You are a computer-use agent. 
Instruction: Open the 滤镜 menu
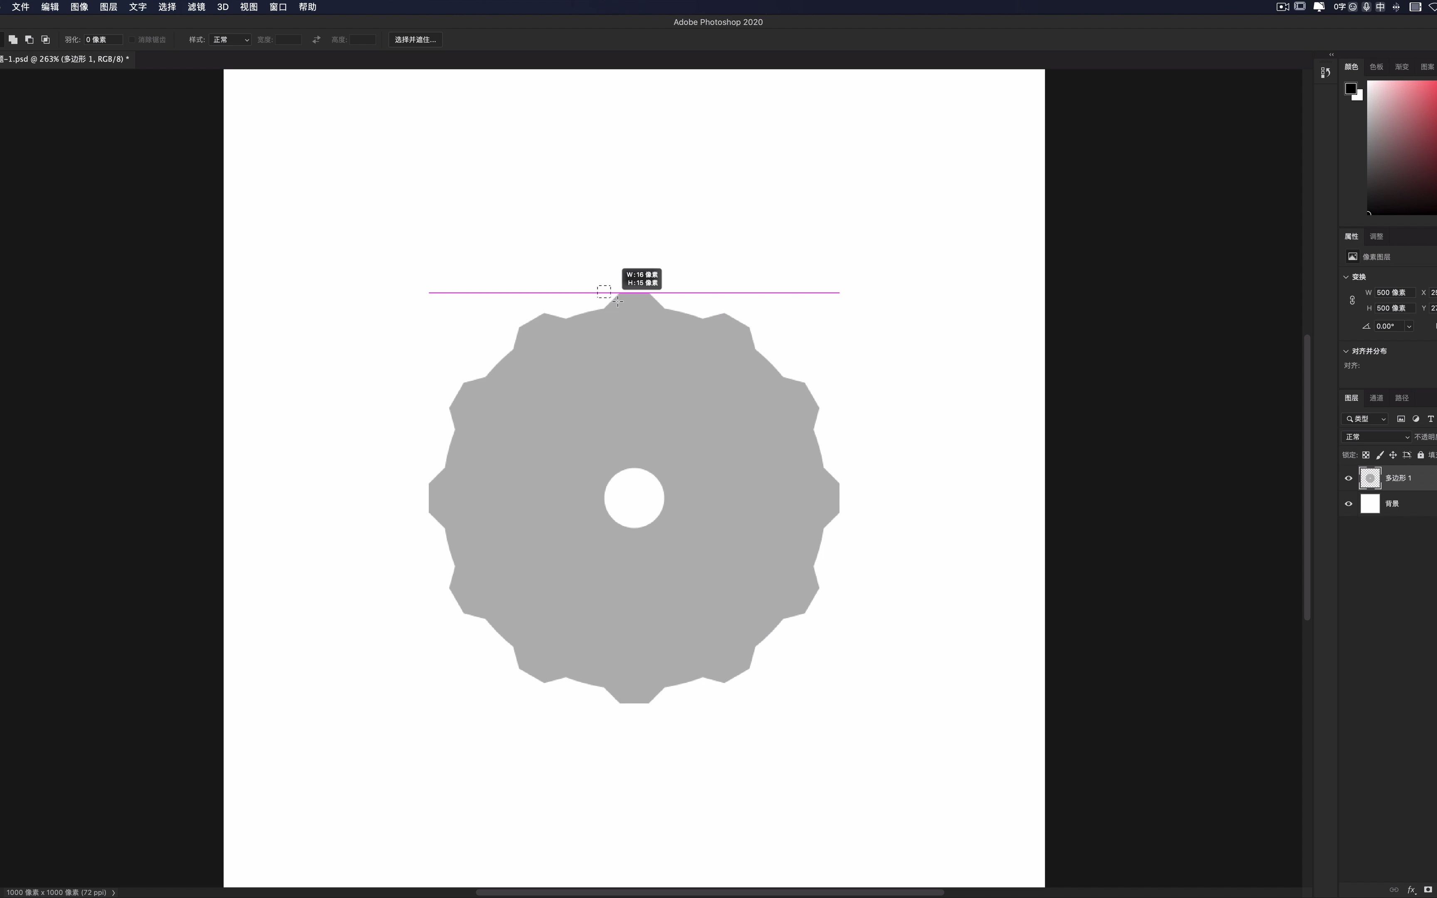click(196, 7)
